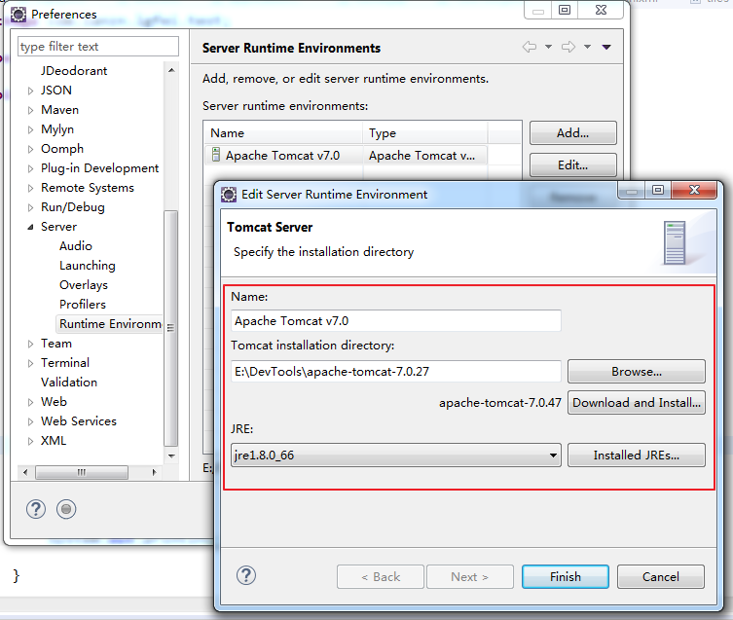Open the Preferences view menu triangle
The width and height of the screenshot is (733, 620).
[606, 47]
